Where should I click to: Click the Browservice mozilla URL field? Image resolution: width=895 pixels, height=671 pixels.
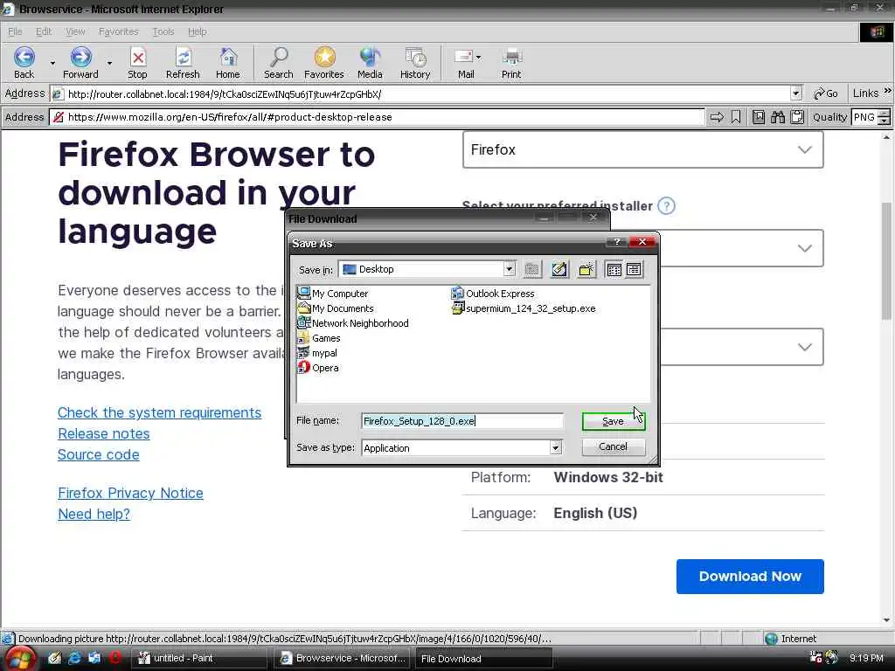coord(378,117)
